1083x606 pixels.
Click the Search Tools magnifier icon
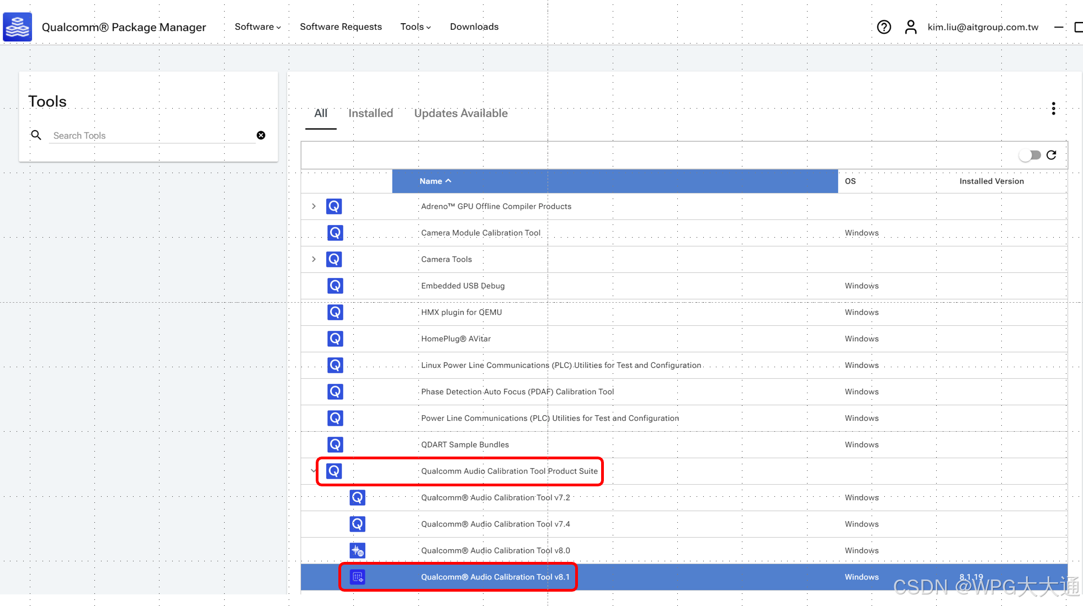36,135
